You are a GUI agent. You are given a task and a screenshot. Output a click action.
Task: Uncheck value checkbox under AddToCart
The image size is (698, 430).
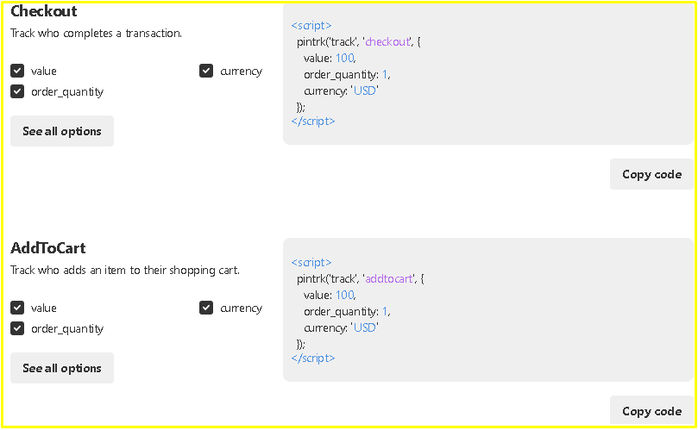(17, 308)
